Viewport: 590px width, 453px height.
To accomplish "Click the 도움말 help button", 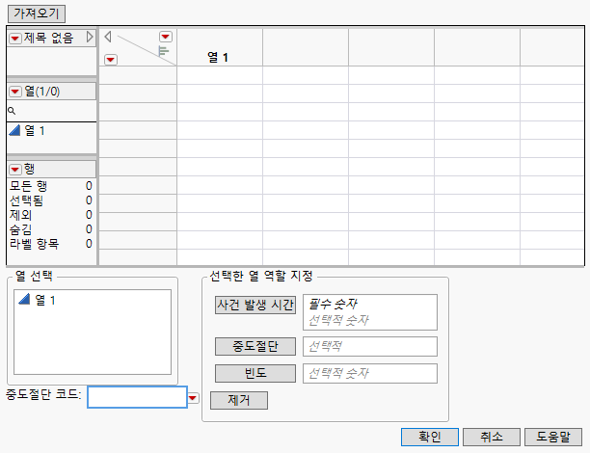I will pyautogui.click(x=553, y=437).
